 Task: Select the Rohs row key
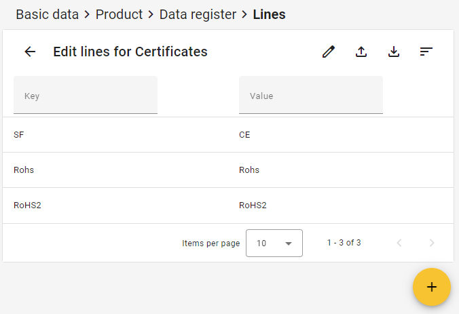[x=24, y=170]
